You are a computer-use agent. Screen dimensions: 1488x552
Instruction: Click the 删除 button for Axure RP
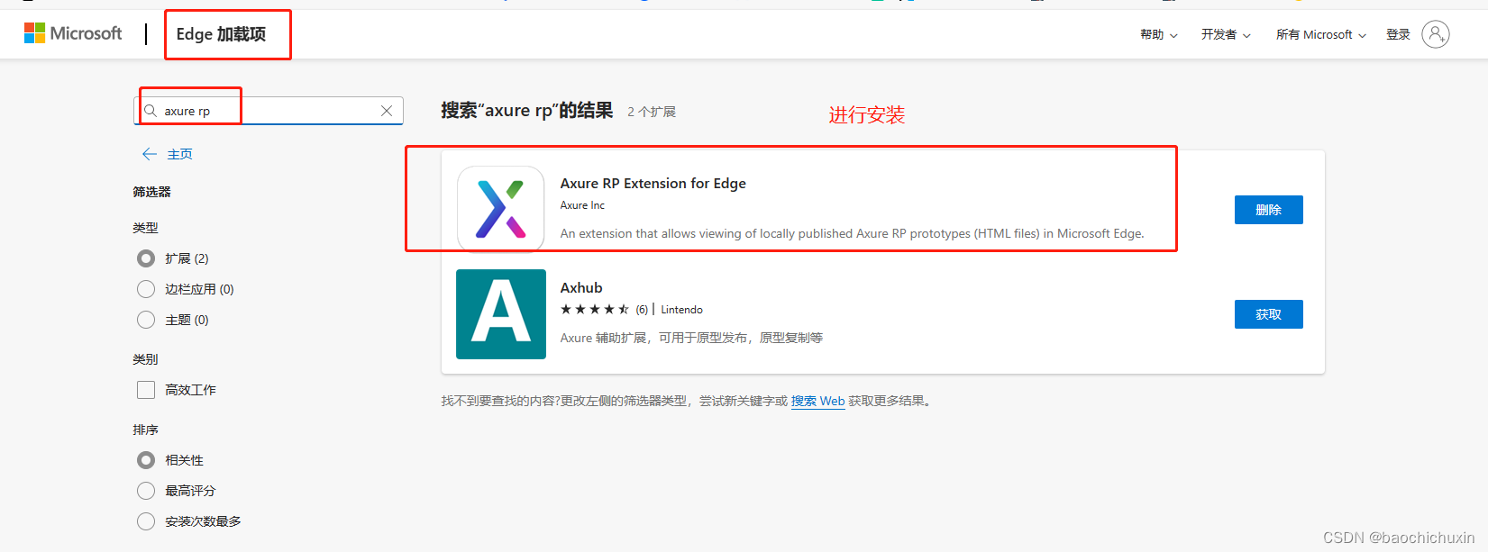coord(1268,210)
